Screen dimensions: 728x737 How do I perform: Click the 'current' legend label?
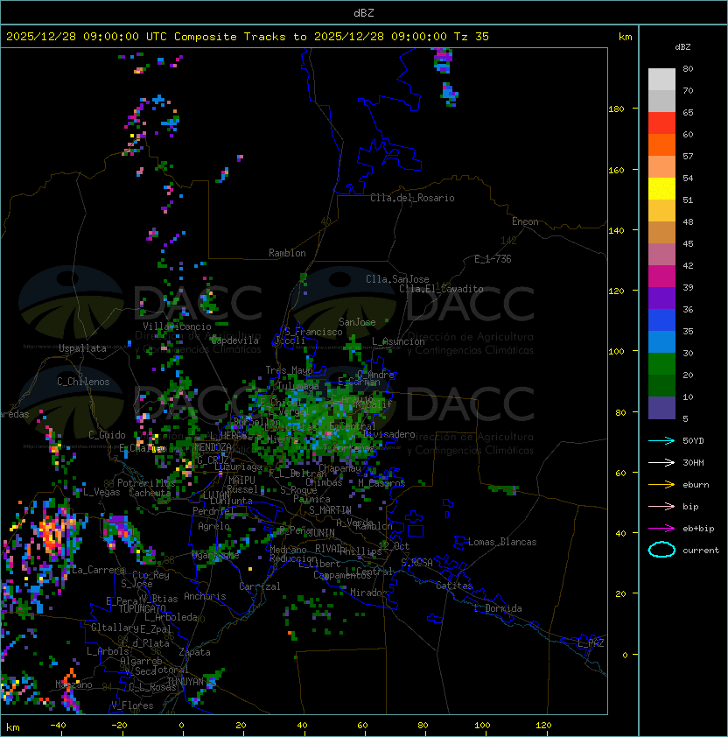tap(701, 551)
